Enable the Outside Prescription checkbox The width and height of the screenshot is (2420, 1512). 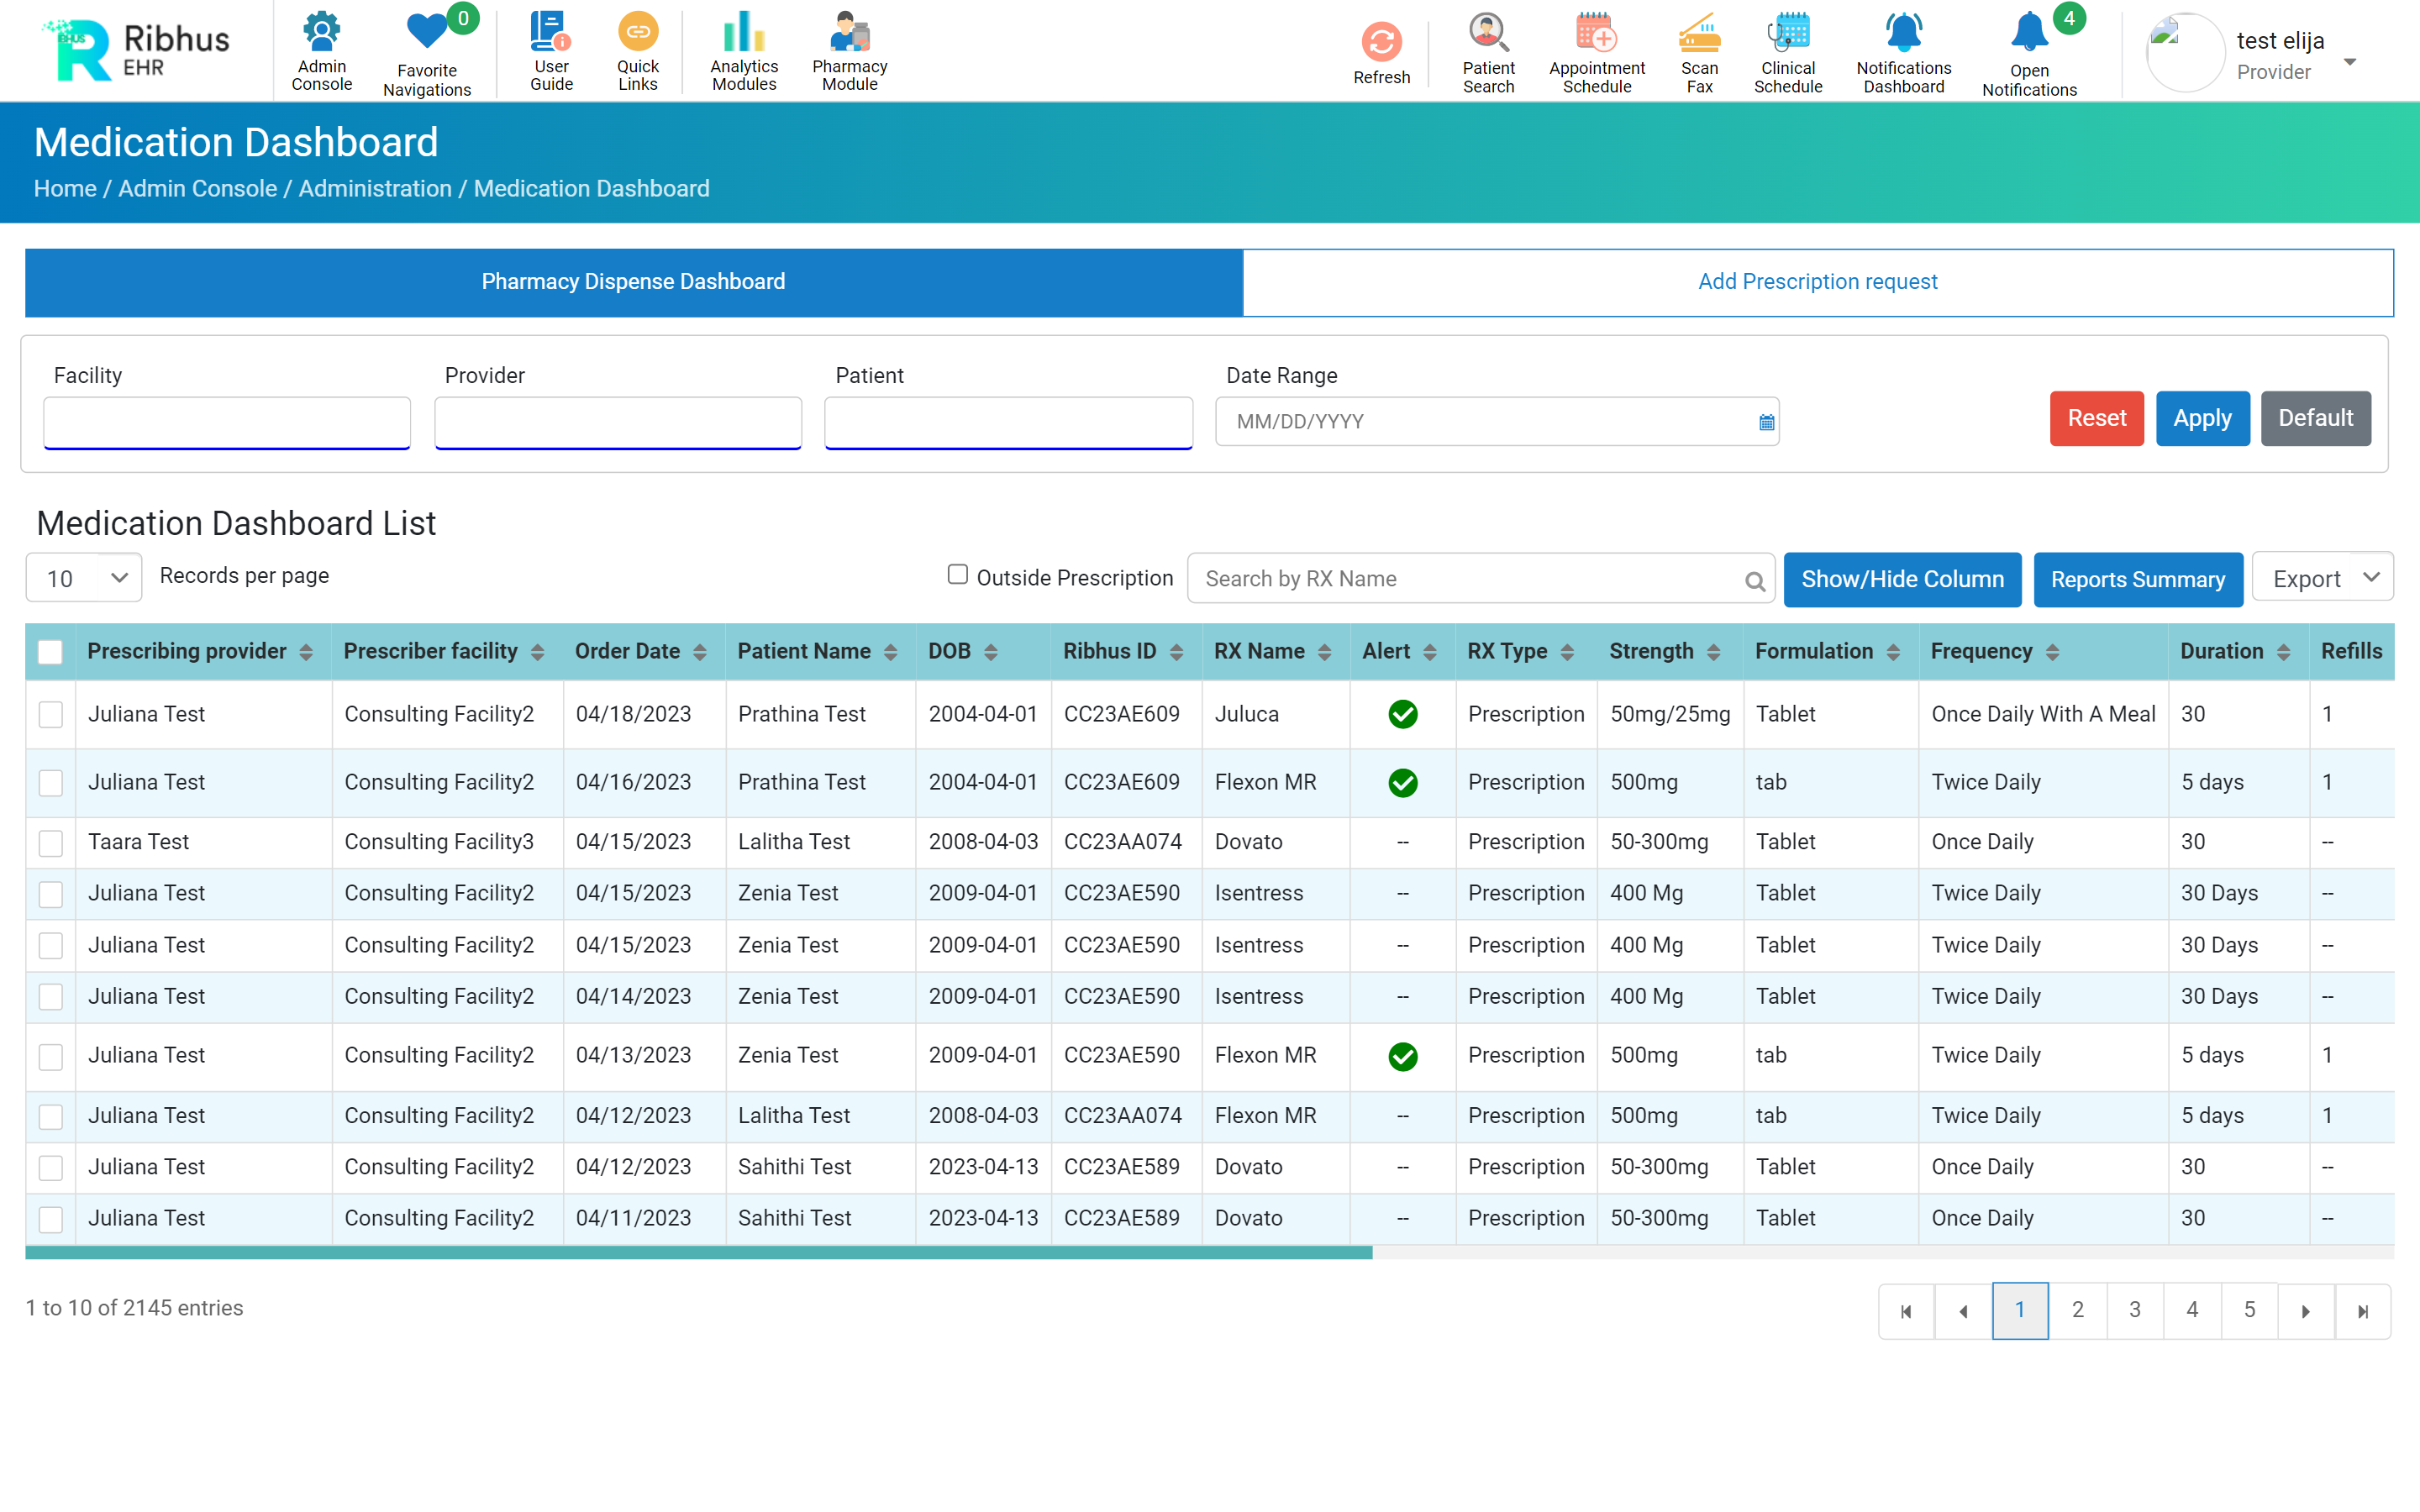[957, 575]
